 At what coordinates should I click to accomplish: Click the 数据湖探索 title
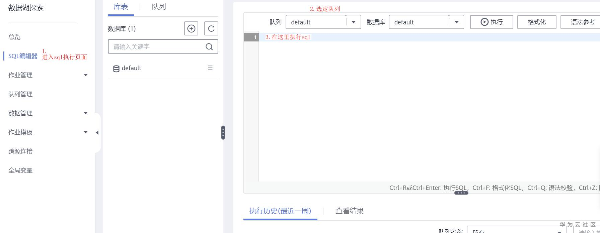coord(26,8)
